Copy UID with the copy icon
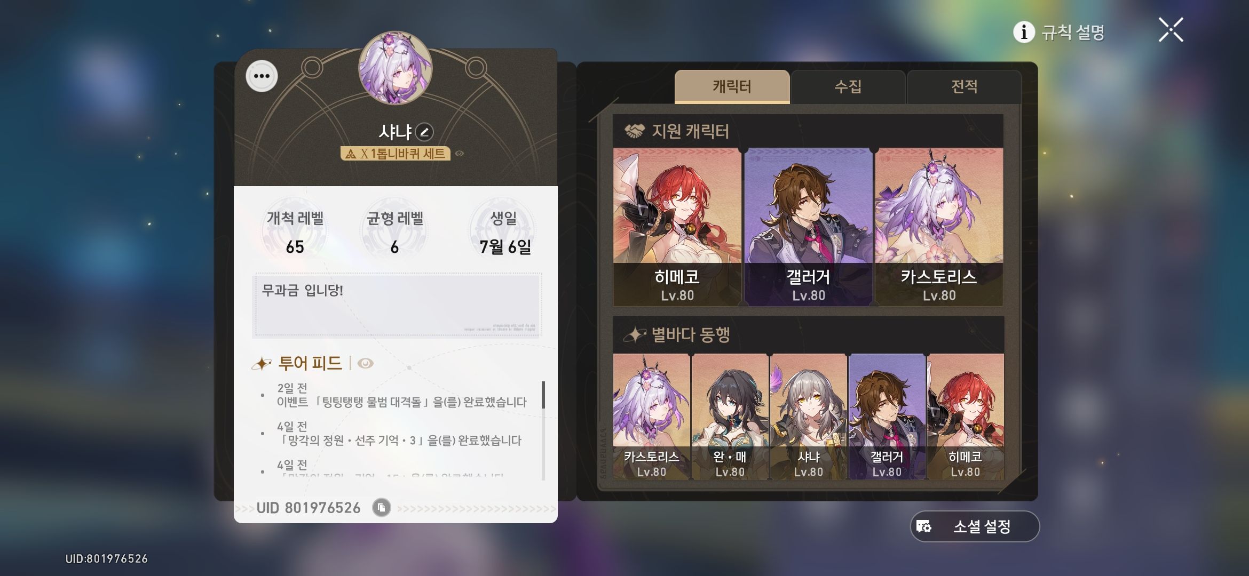 point(381,507)
